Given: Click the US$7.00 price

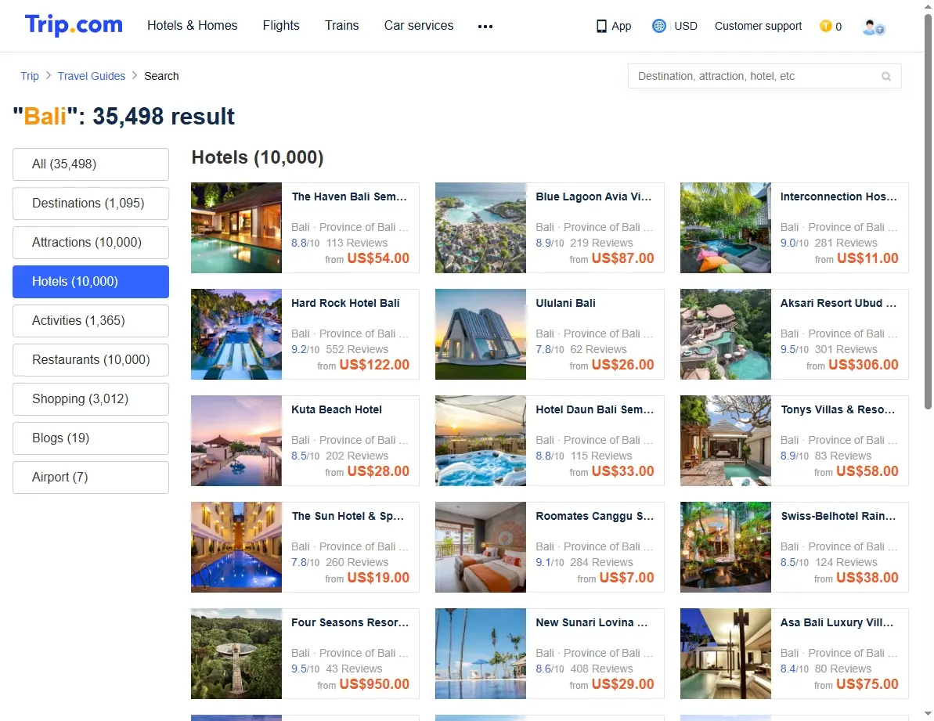Looking at the screenshot, I should tap(626, 578).
